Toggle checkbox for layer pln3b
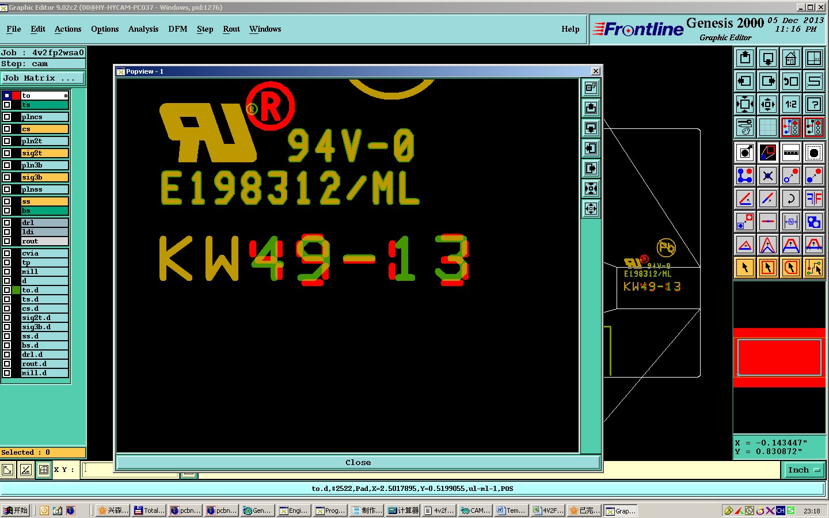 click(7, 165)
